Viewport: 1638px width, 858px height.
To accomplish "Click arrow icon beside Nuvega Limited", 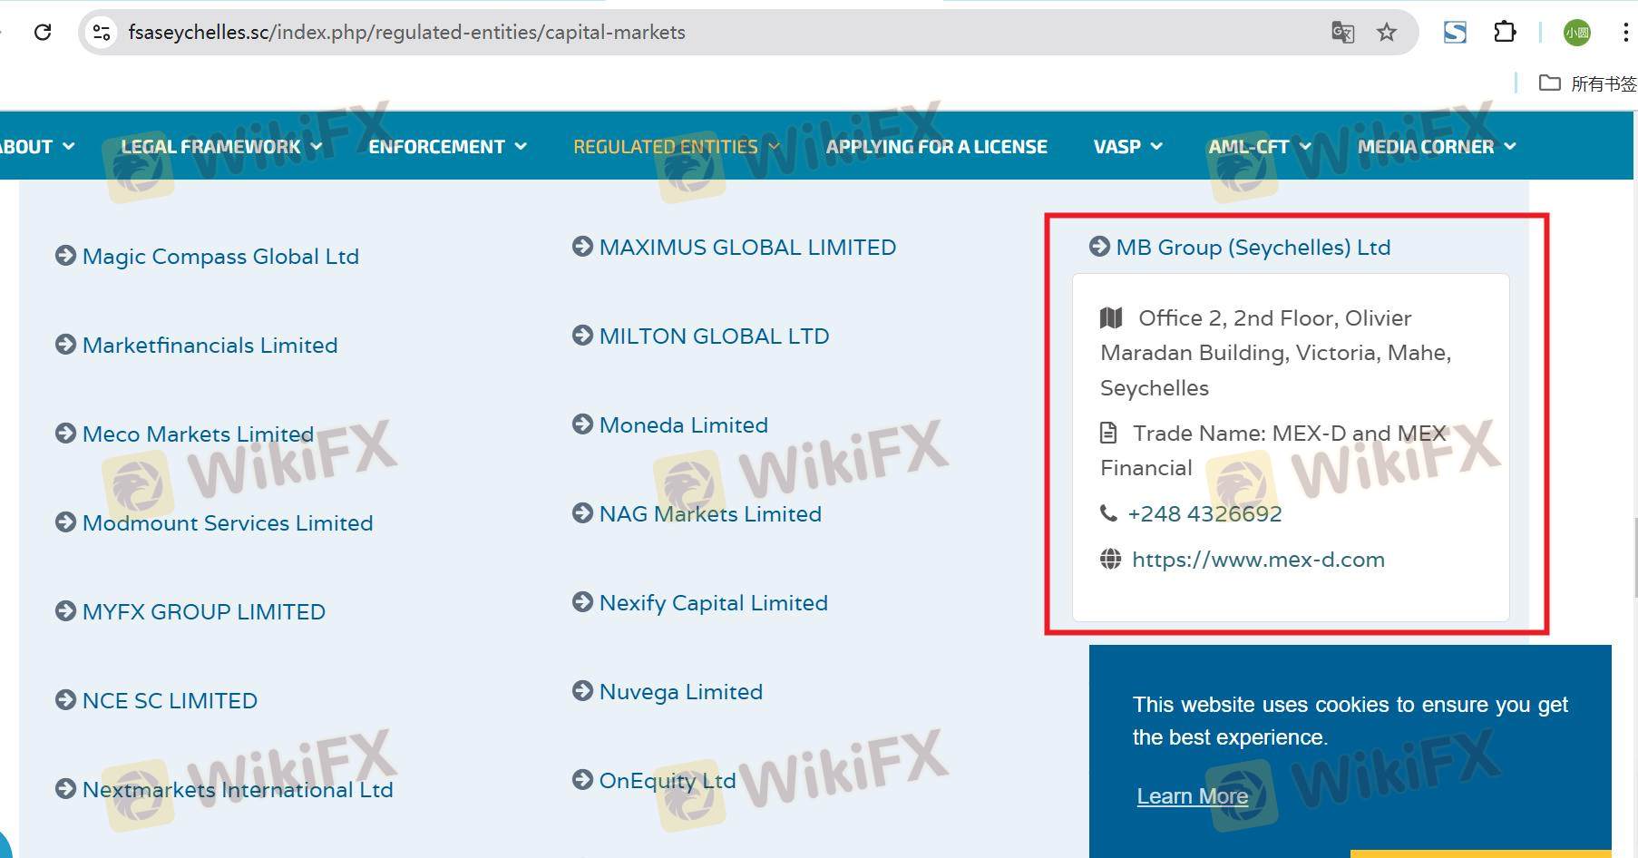I will pyautogui.click(x=582, y=691).
